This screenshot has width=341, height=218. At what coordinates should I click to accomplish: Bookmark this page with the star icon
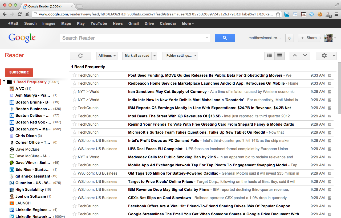pyautogui.click(x=278, y=14)
